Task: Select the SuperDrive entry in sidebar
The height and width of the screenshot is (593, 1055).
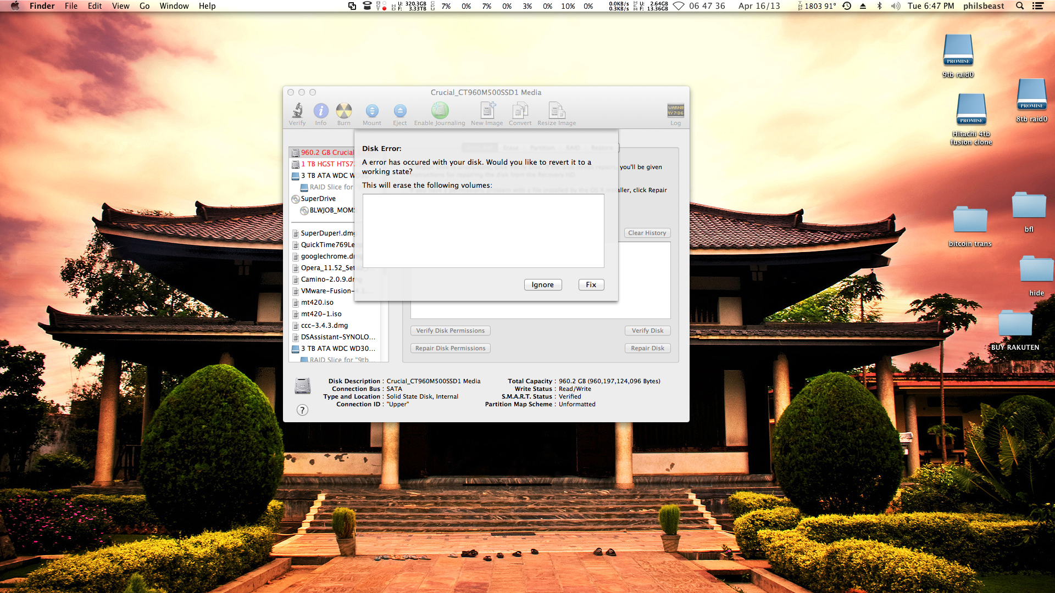Action: (318, 199)
